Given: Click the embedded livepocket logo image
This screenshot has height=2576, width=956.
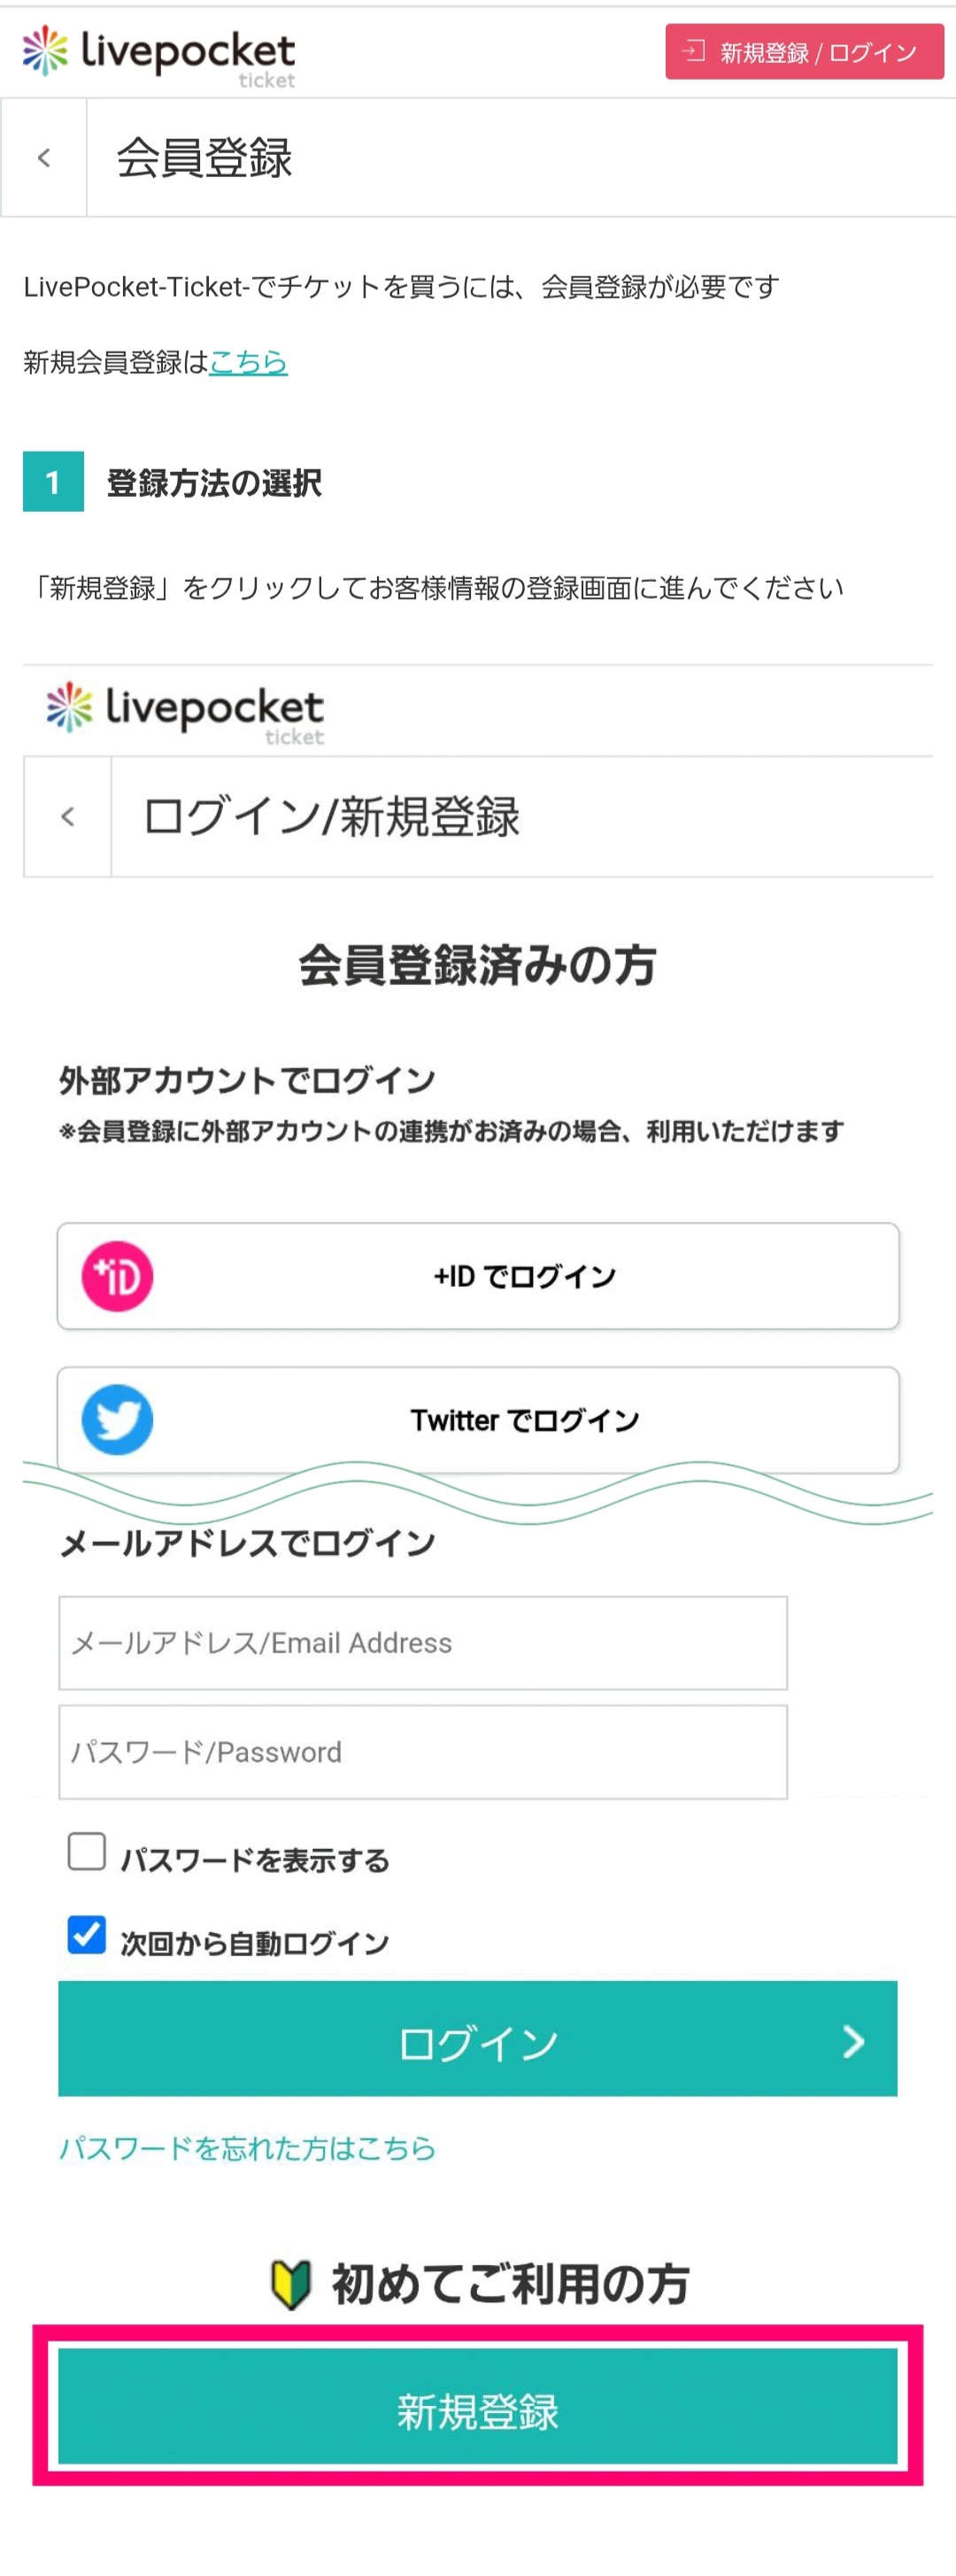Looking at the screenshot, I should 185,711.
